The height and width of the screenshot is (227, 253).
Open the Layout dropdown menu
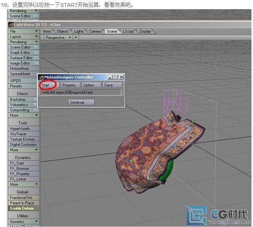tap(24, 37)
